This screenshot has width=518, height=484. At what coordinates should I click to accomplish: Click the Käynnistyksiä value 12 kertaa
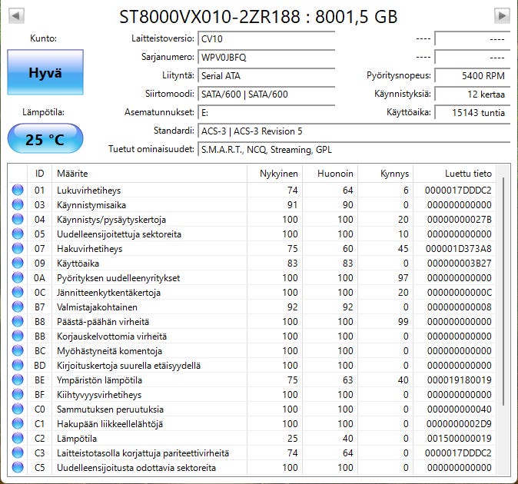coord(473,94)
